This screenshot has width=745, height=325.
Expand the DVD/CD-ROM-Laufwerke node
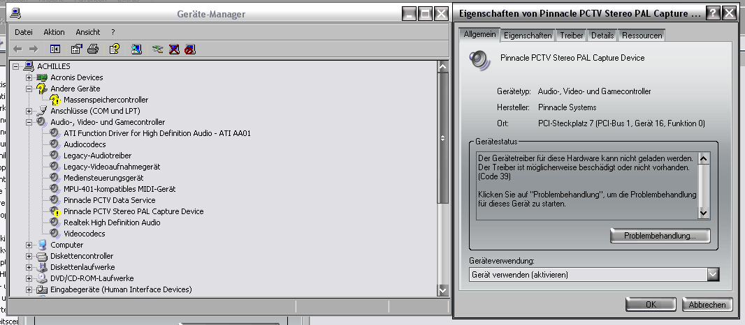tap(29, 278)
